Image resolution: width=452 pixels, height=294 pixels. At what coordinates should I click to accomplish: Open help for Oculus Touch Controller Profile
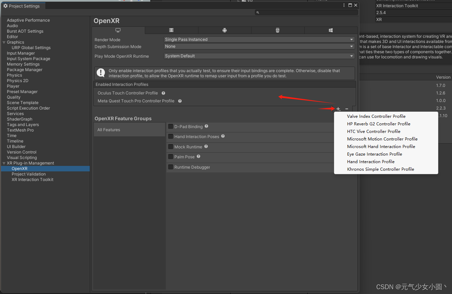coord(163,93)
